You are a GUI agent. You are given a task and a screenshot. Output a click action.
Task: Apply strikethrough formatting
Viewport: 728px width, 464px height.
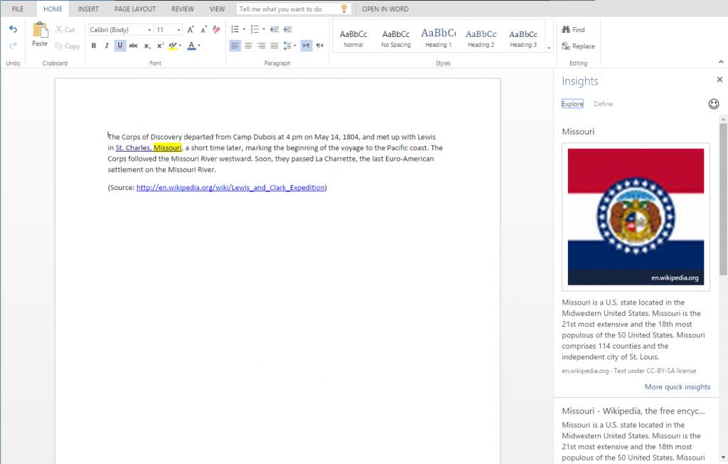pyautogui.click(x=134, y=46)
